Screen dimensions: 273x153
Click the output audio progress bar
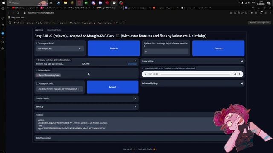[x=195, y=74]
